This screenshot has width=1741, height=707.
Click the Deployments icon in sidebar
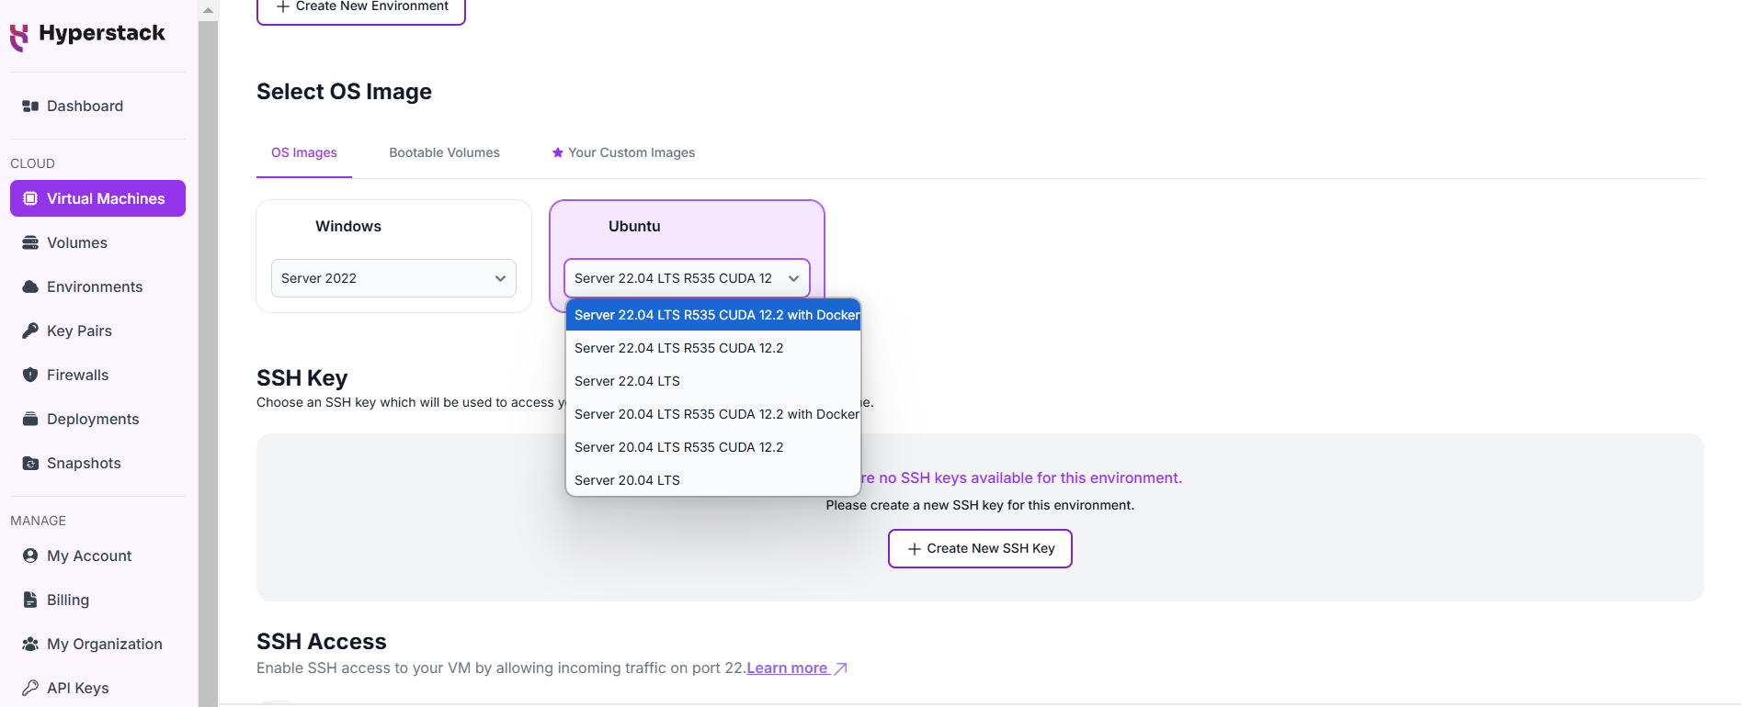point(30,419)
